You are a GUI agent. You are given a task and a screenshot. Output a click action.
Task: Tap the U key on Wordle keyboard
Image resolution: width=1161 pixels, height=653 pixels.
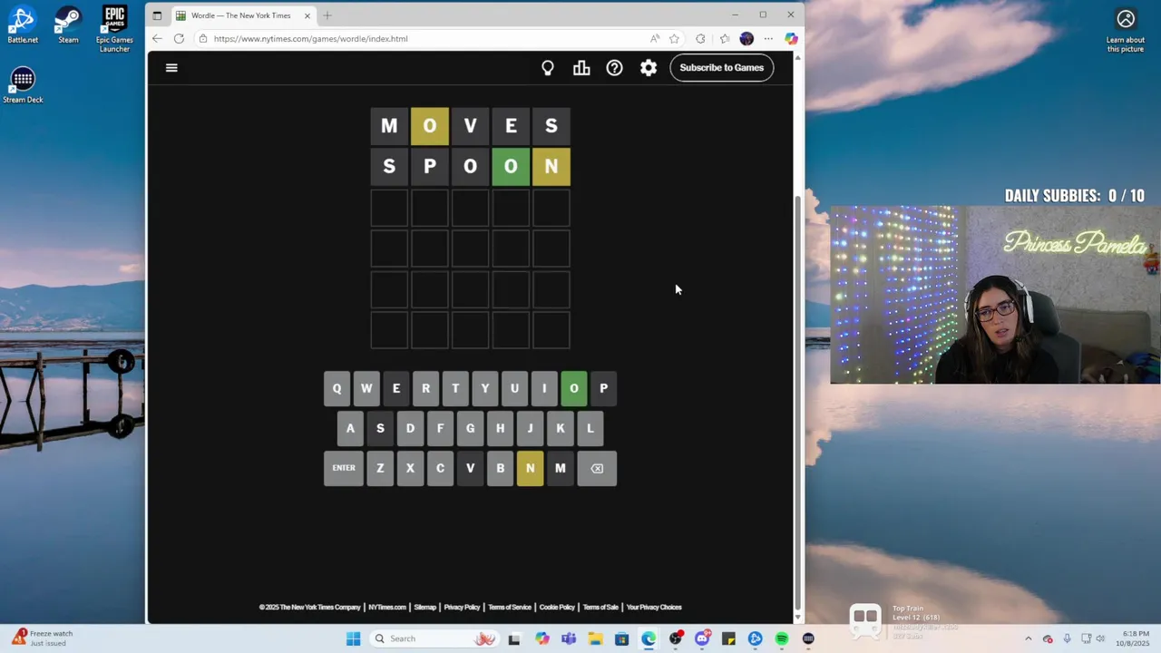click(514, 388)
